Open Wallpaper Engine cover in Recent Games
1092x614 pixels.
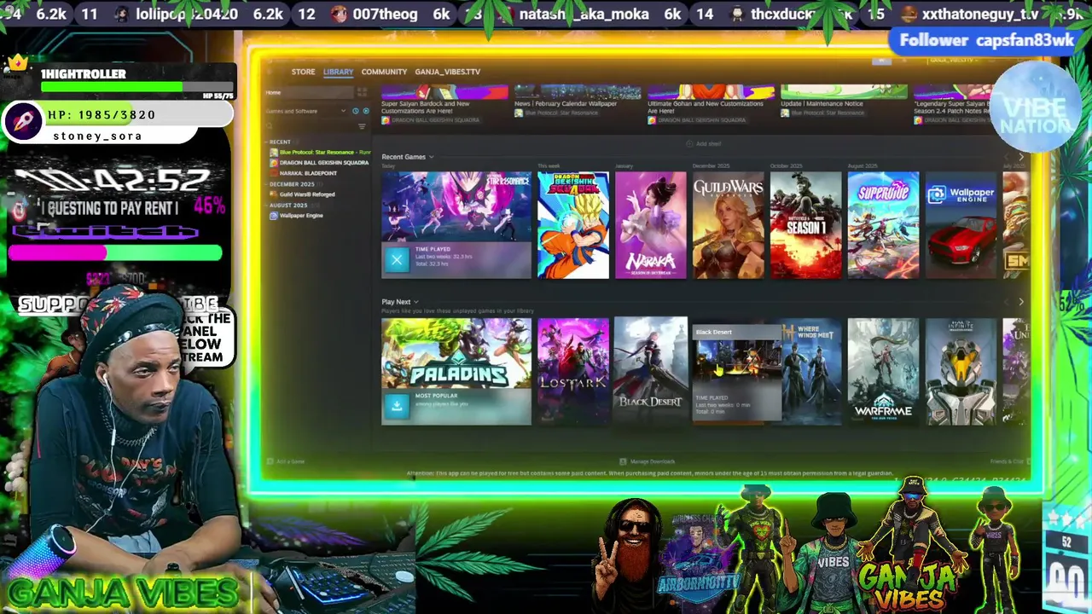point(961,225)
